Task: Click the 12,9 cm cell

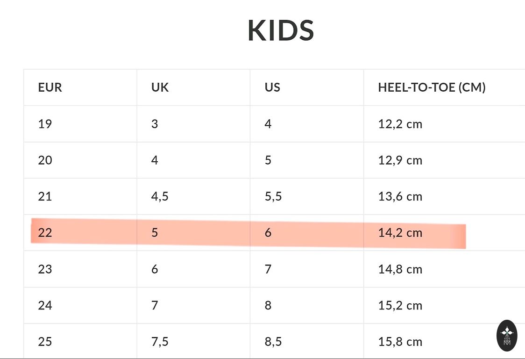Action: [x=400, y=160]
